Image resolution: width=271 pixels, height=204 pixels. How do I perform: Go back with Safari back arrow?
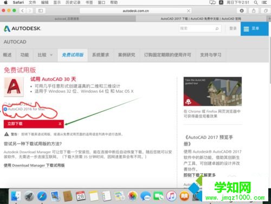[22, 11]
